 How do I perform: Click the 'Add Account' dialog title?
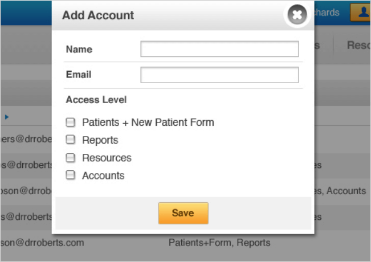tap(98, 15)
